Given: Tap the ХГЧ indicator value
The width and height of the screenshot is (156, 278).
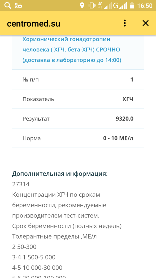Looking at the screenshot, I should point(128,99).
